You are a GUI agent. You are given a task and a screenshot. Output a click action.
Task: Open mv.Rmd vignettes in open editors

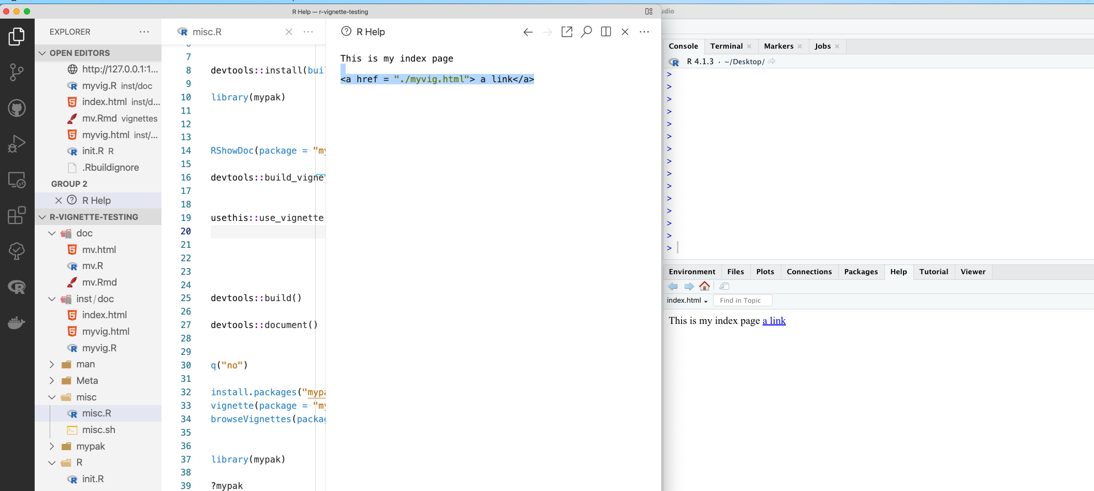98,118
